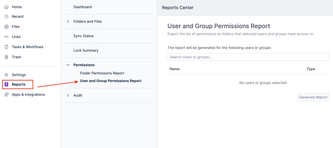Viewport: 333px width, 148px height.
Task: Click the User and Group Permissions Report heading
Action: point(219,26)
